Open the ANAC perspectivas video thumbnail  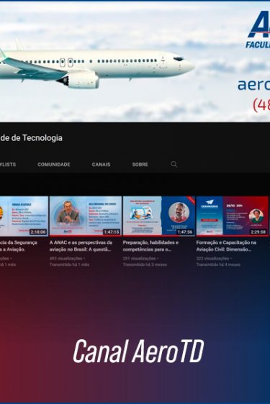coord(86,216)
